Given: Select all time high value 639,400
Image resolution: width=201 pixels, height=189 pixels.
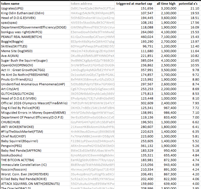Looking at the screenshot, I should point(166,184).
